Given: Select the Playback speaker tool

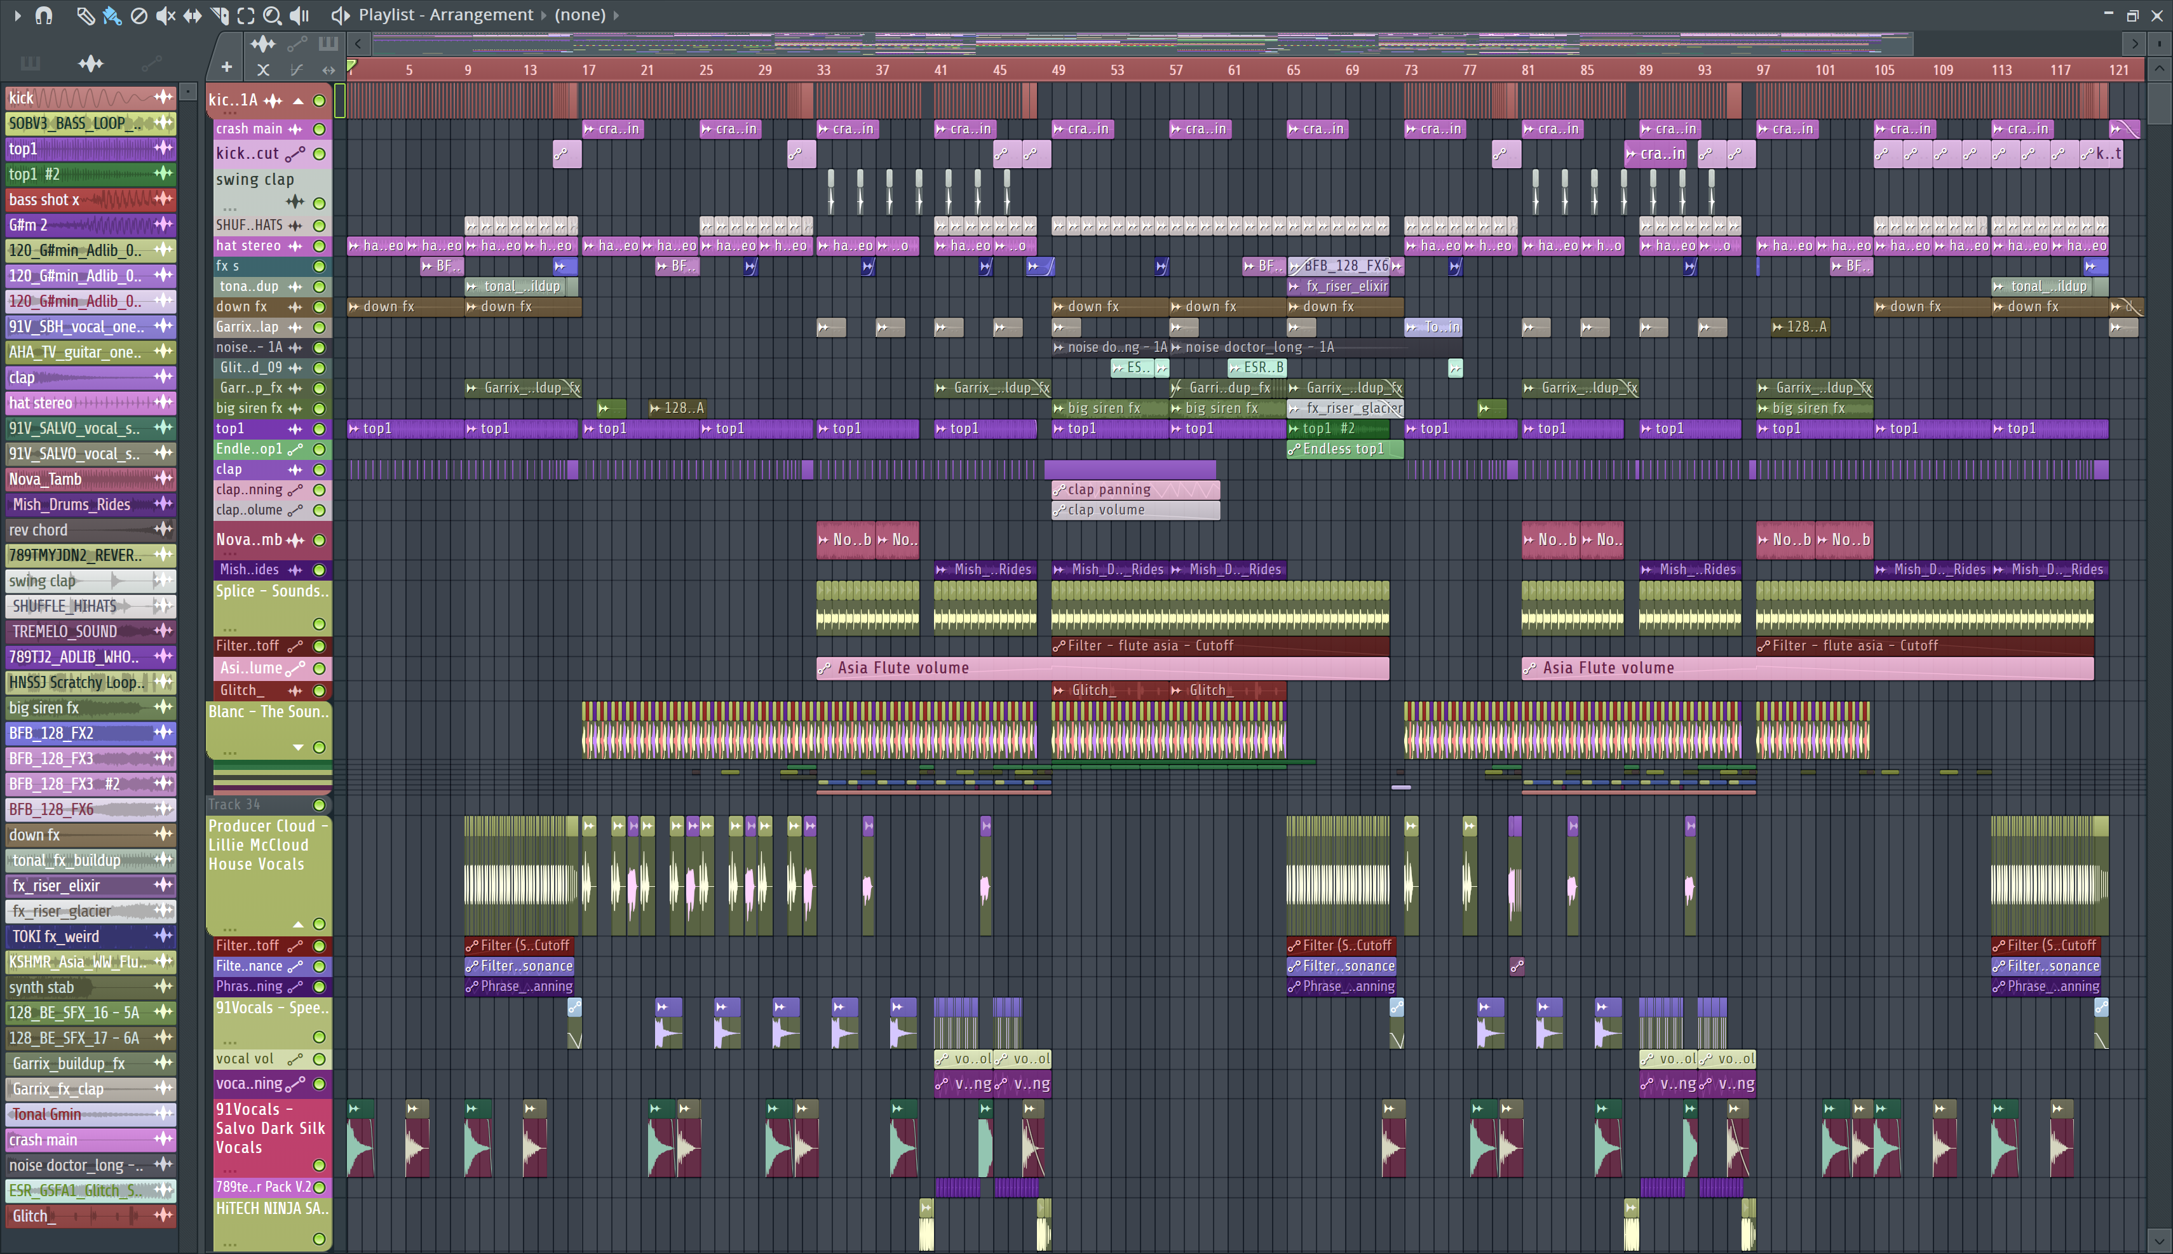Looking at the screenshot, I should point(299,15).
